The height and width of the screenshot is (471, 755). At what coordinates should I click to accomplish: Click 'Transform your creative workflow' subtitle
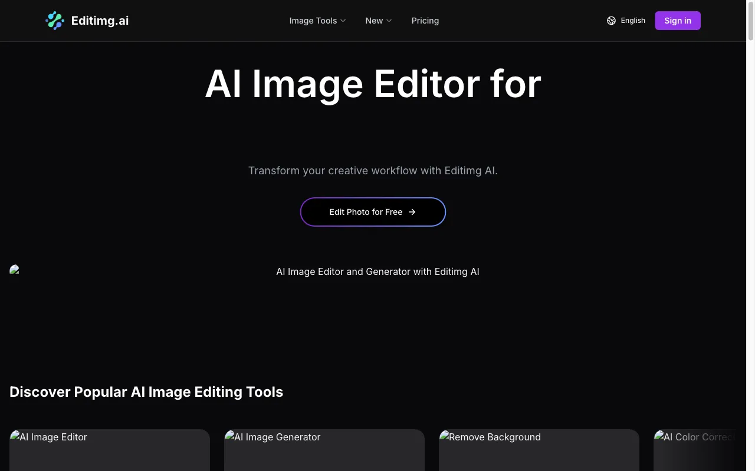pos(373,171)
